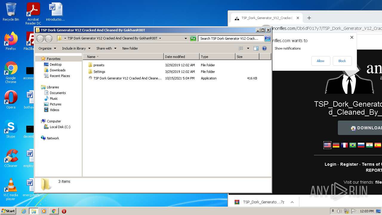Sort by the Name column header
The width and height of the screenshot is (382, 215).
(x=123, y=57)
